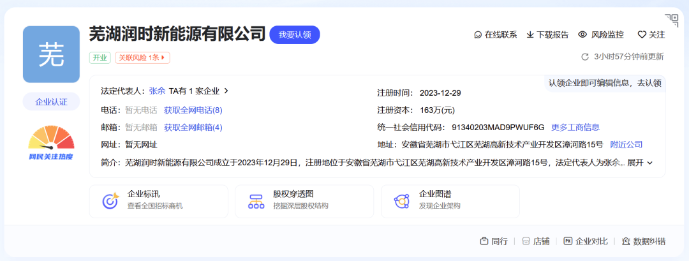Click the 企业对比 label in footer

(x=591, y=241)
